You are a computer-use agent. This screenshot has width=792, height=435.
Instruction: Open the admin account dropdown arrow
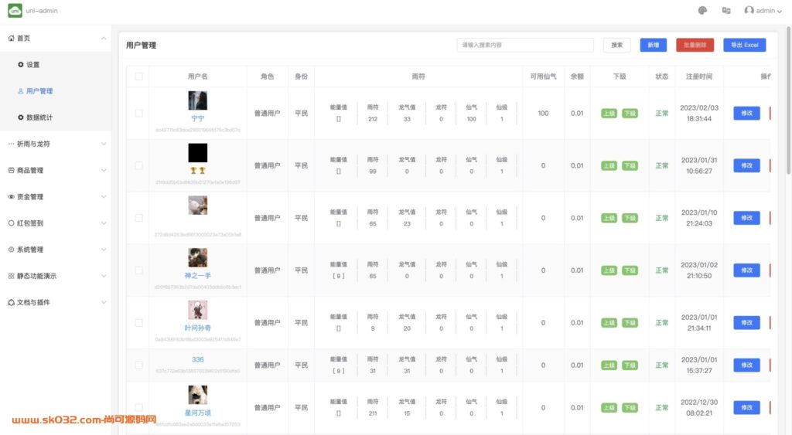[x=779, y=12]
